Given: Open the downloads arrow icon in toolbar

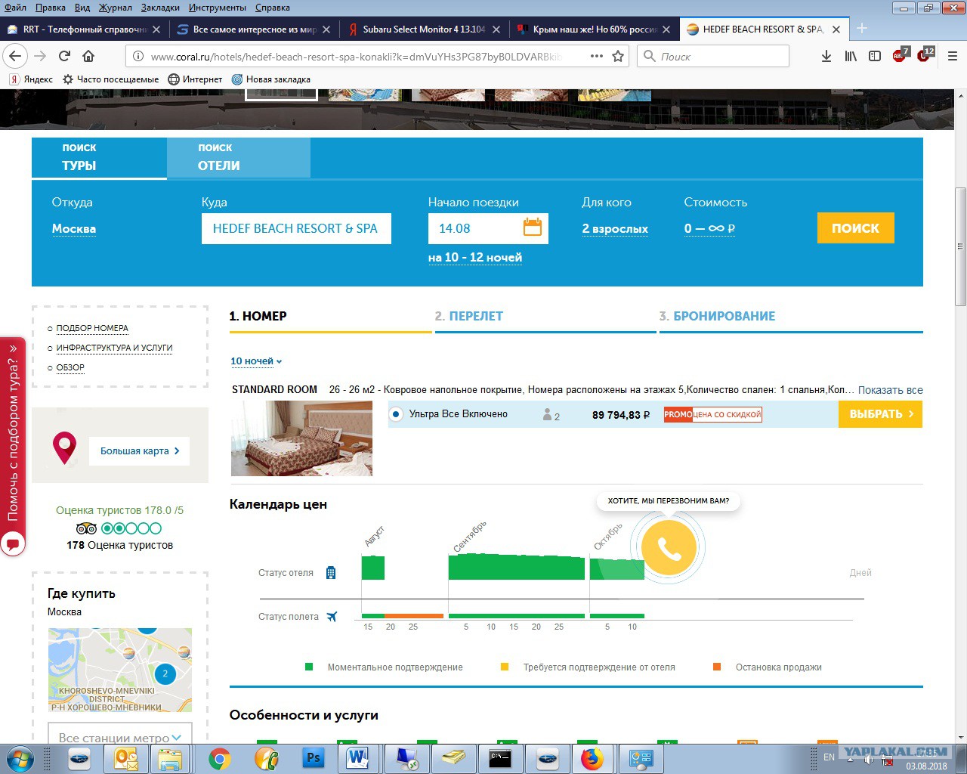Looking at the screenshot, I should click(x=826, y=56).
